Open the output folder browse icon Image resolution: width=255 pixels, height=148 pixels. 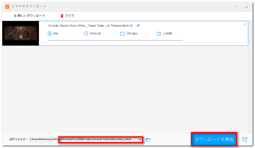point(148,140)
